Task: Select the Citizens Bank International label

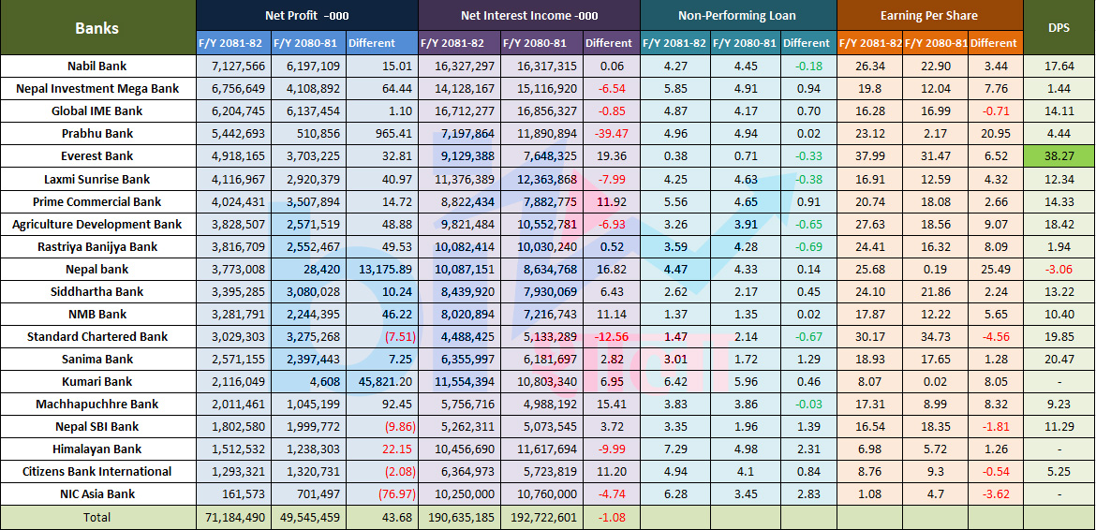Action: [97, 471]
